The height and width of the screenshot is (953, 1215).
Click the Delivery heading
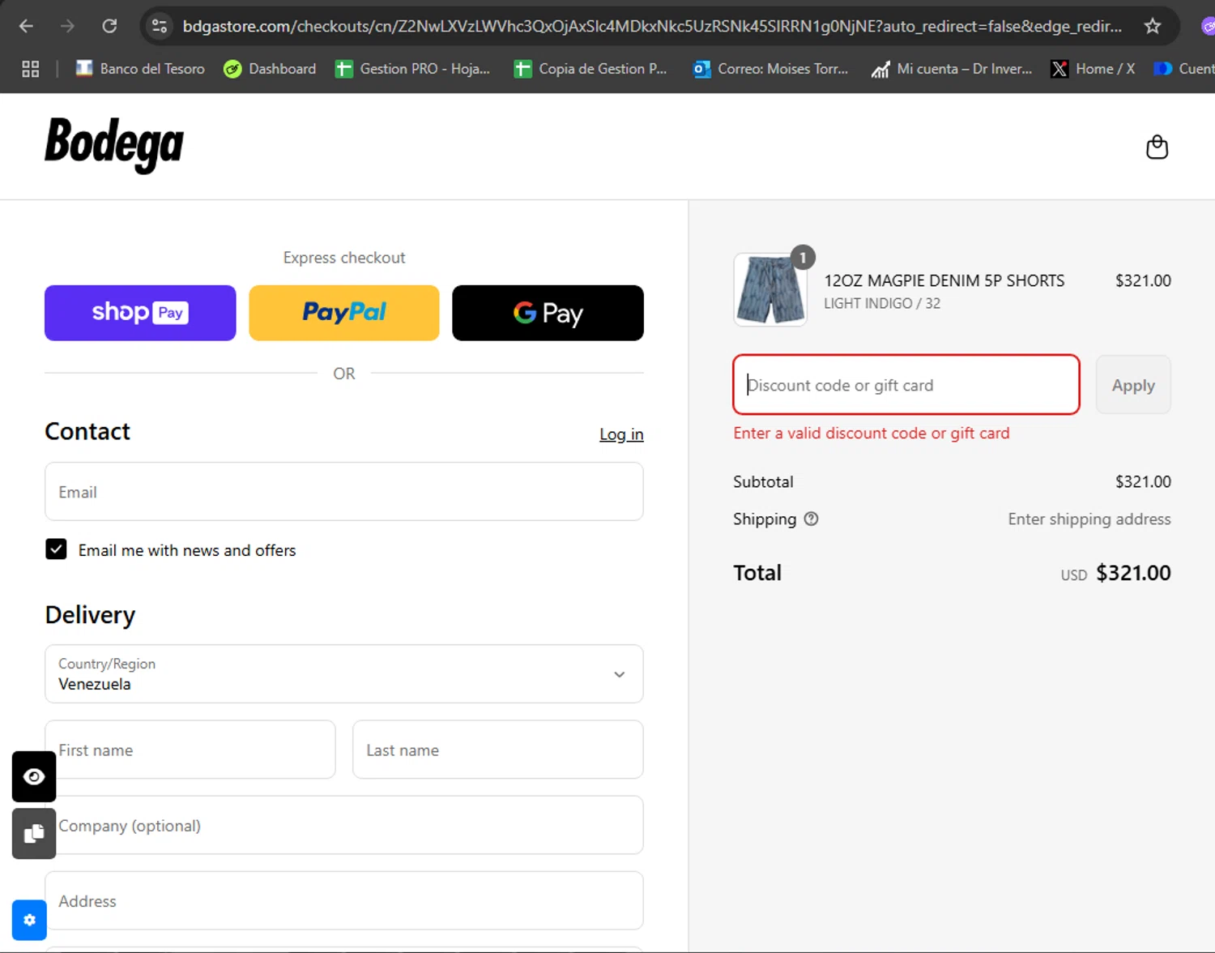click(90, 615)
